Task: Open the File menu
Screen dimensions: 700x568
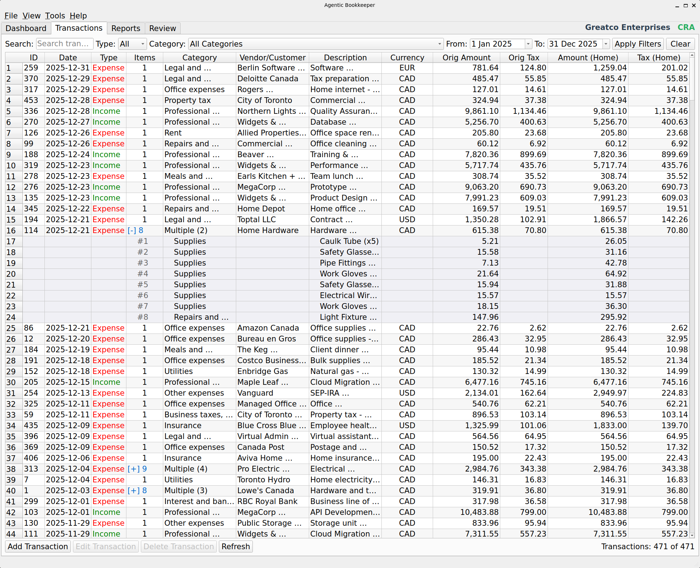Action: tap(11, 16)
